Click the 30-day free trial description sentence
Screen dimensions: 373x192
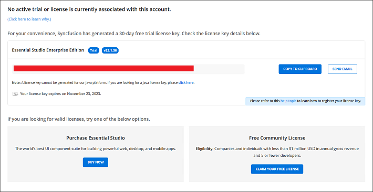134,34
